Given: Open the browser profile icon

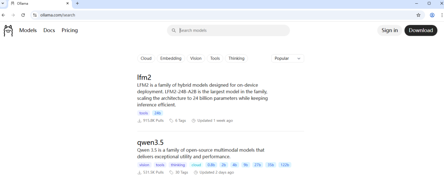Looking at the screenshot, I should (432, 15).
